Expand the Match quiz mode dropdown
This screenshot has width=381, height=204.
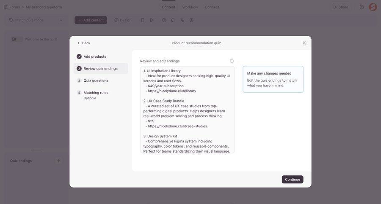(36, 20)
